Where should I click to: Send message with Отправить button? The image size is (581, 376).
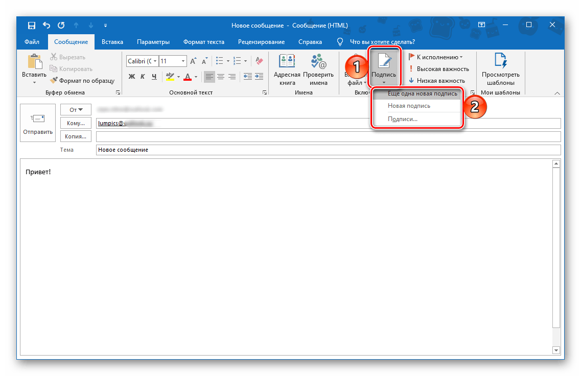(x=38, y=123)
